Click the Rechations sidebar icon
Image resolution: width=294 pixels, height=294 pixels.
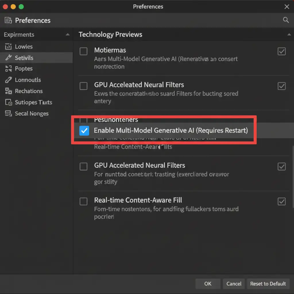coord(9,91)
